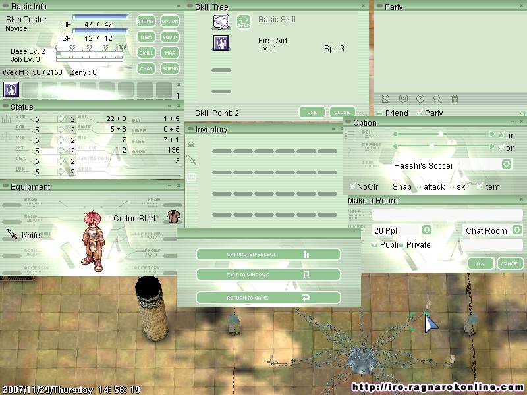This screenshot has width=527, height=395.
Task: Choose Exit to Windows
Action: [268, 275]
